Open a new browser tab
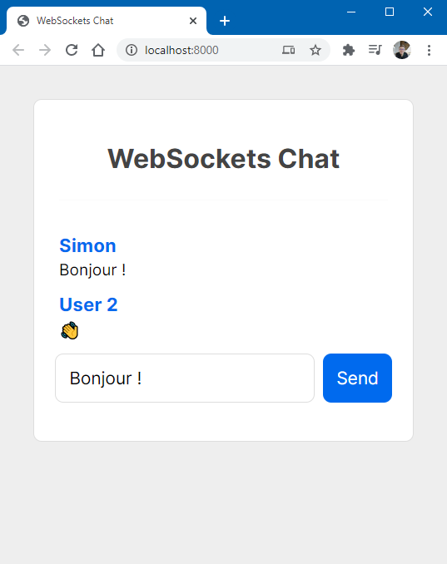 (225, 21)
